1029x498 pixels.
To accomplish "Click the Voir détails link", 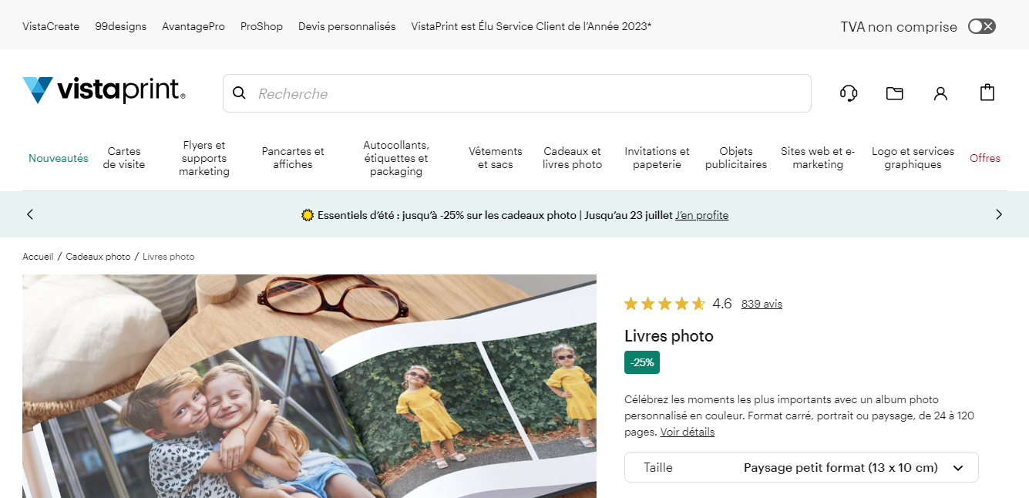I will coord(687,432).
